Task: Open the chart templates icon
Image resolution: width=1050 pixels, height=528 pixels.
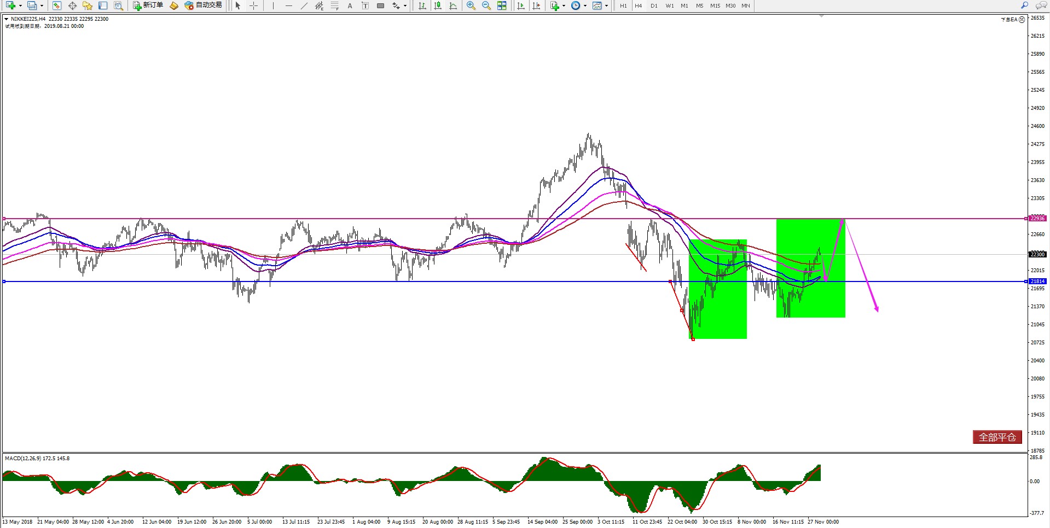Action: (x=597, y=5)
